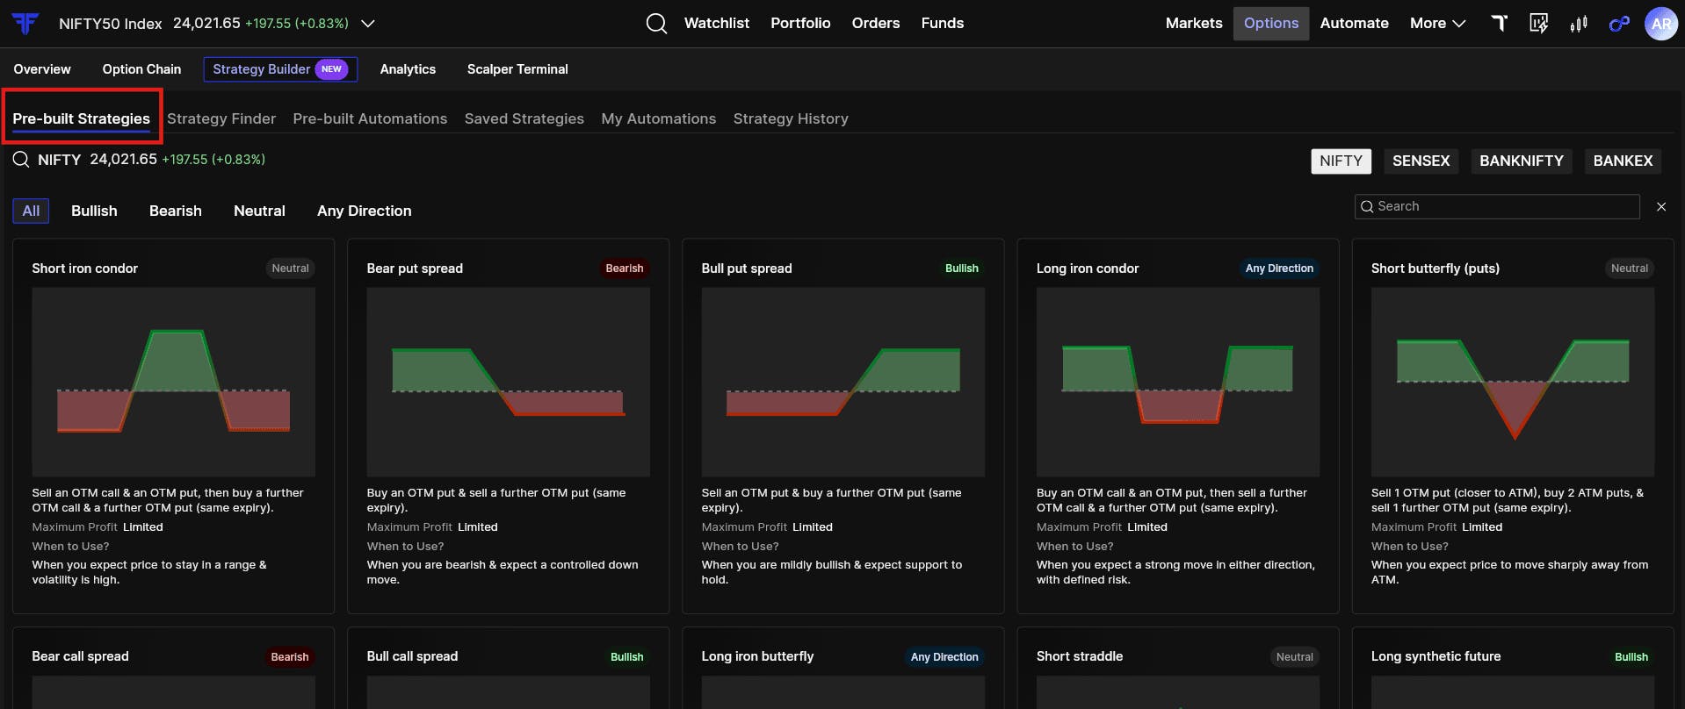Viewport: 1685px width, 709px height.
Task: Switch to the Strategy Finder tab
Action: pos(221,118)
